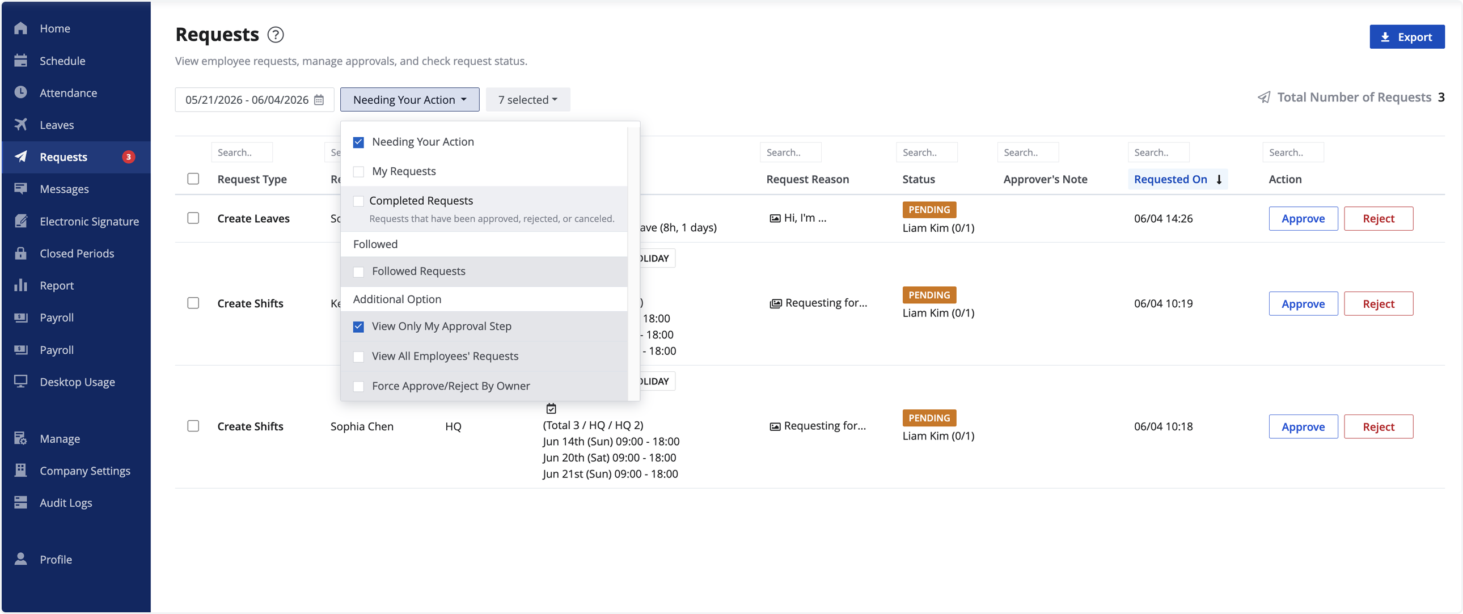This screenshot has height=614, width=1463.
Task: Check the My Requests checkbox
Action: click(x=358, y=172)
